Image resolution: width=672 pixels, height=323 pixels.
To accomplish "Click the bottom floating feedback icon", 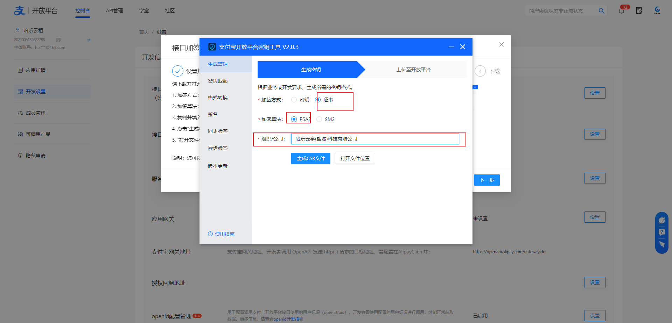I will coord(661,244).
